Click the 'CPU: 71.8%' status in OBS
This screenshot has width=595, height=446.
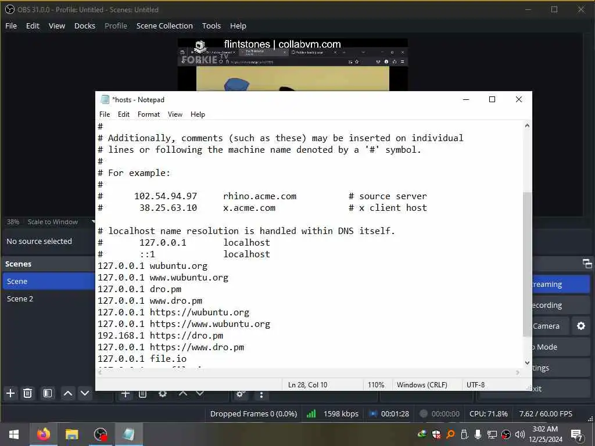(488, 413)
